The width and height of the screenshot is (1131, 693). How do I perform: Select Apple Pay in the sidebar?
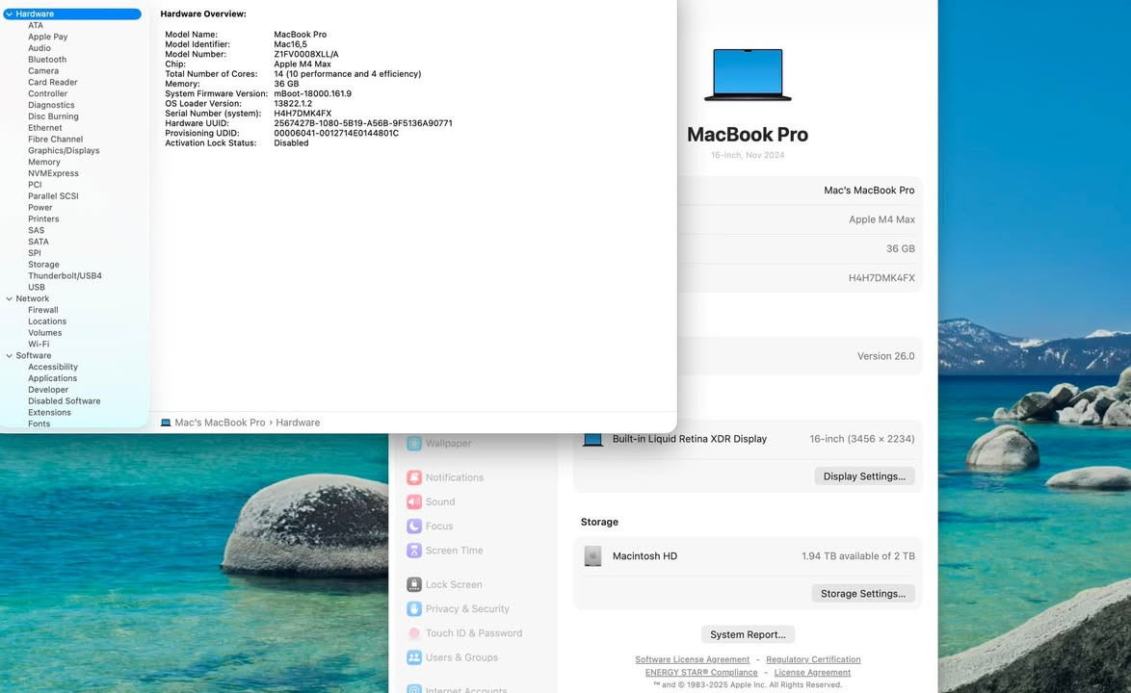pyautogui.click(x=47, y=37)
